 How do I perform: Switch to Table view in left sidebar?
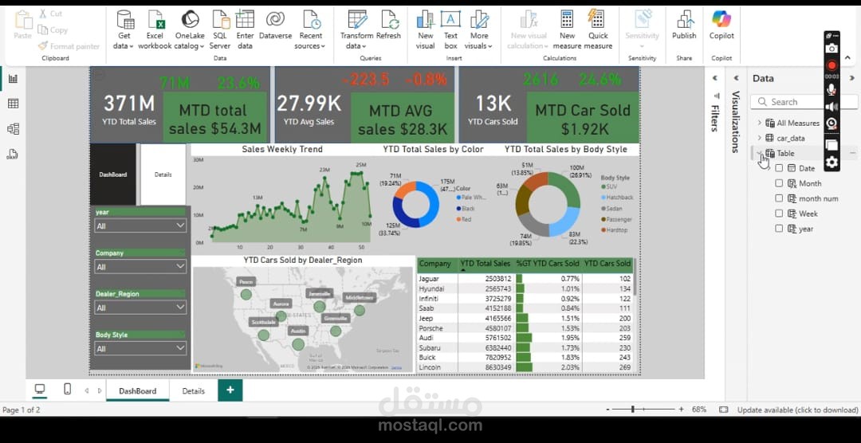(14, 104)
